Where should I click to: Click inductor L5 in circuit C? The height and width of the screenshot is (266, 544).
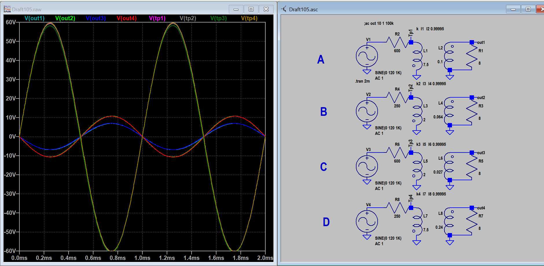[417, 167]
